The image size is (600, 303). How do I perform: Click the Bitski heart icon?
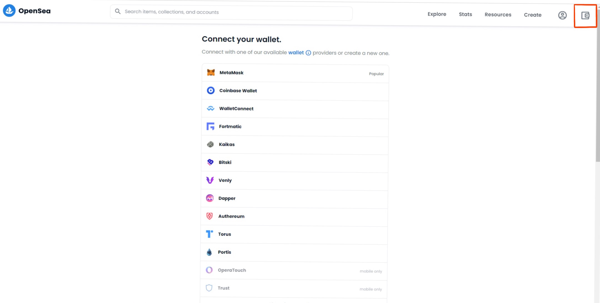pyautogui.click(x=210, y=162)
